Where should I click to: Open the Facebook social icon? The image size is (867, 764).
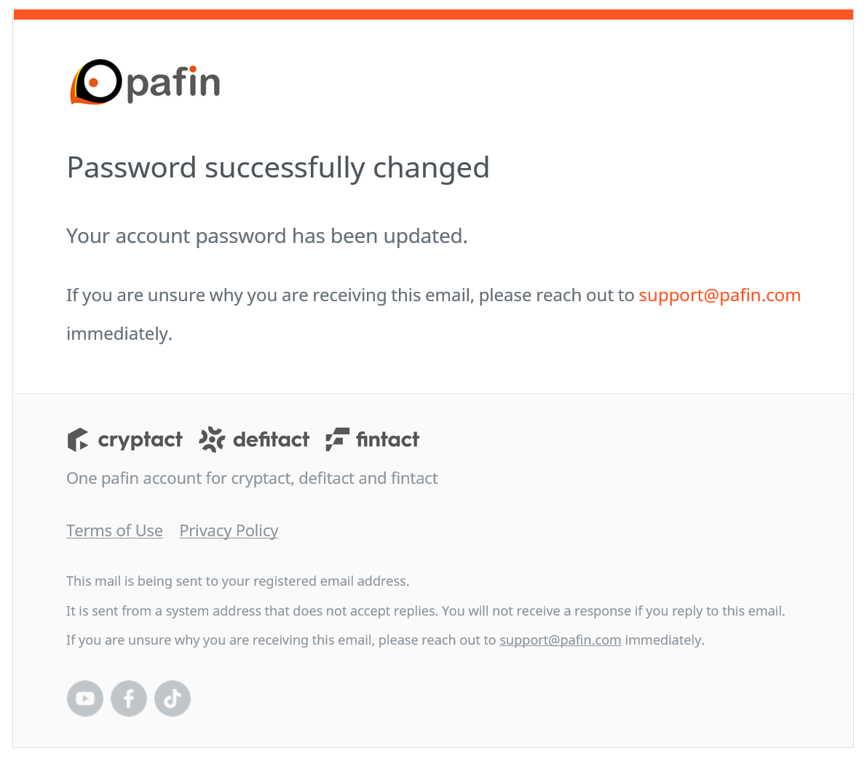click(x=129, y=699)
